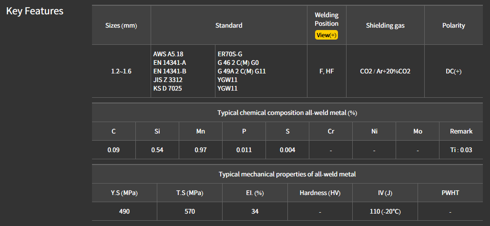Select the AWS A5.18 standard entry
The height and width of the screenshot is (226, 490).
tap(168, 54)
